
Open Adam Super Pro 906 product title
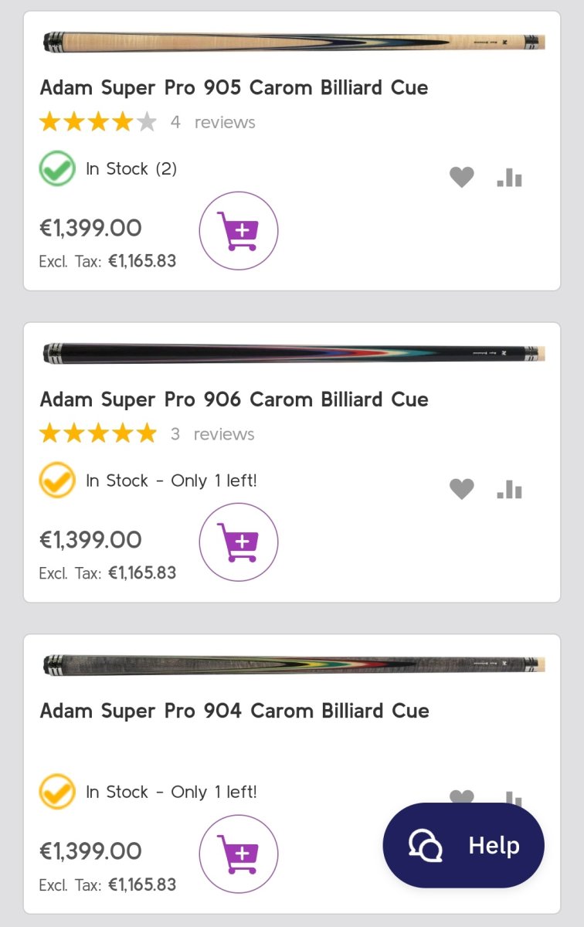coord(234,399)
